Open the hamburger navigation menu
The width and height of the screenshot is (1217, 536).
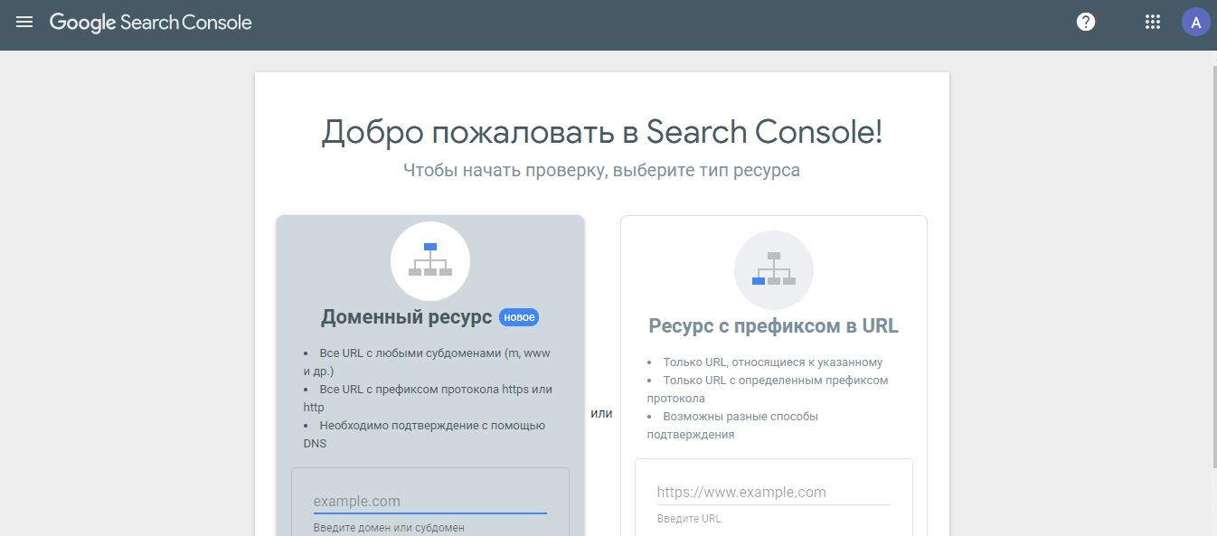point(24,22)
